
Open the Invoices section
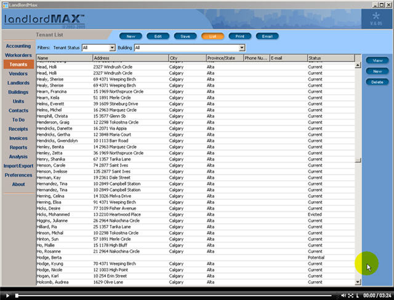click(x=18, y=138)
